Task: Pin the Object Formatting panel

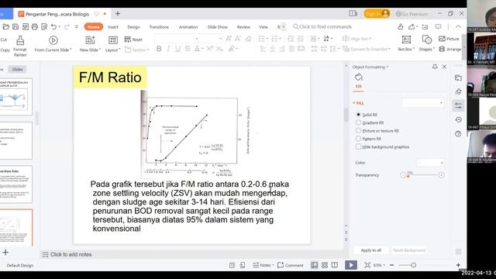Action: (435, 67)
